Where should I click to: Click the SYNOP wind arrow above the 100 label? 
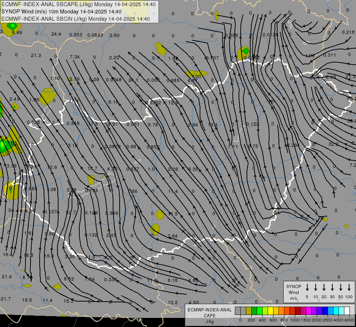click(x=349, y=287)
